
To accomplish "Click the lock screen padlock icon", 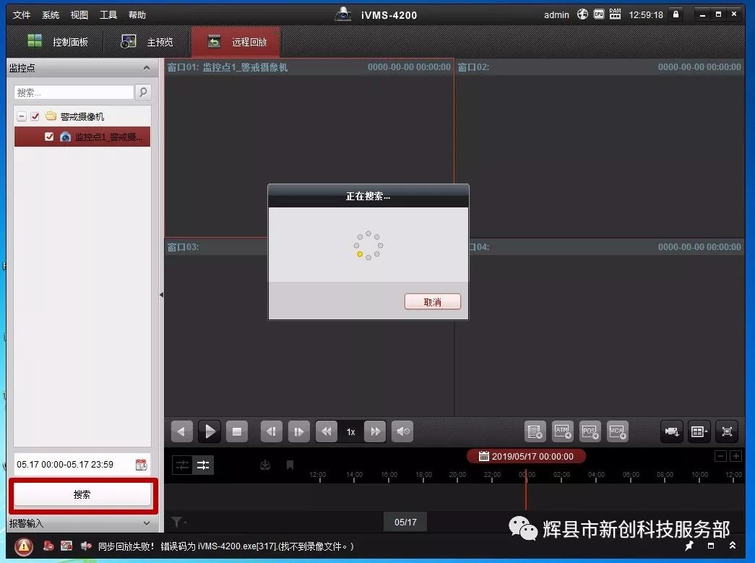I will point(676,14).
